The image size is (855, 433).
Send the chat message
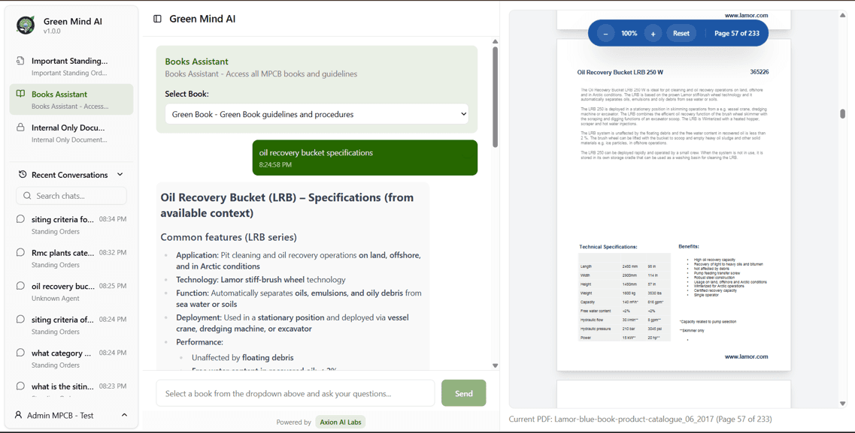click(463, 393)
